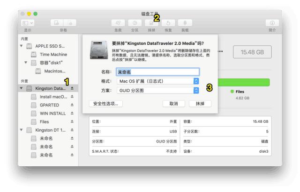Click the disk3 device value
The width and height of the screenshot is (300, 192).
click(x=263, y=151)
